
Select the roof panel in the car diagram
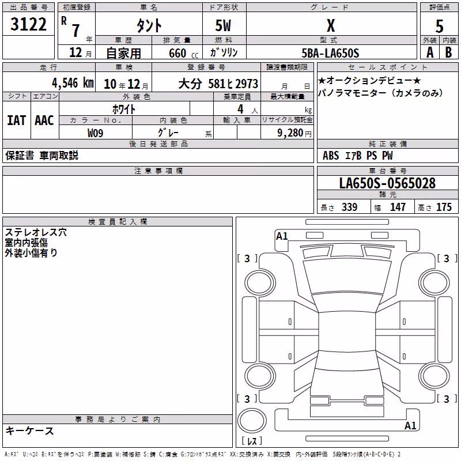pyautogui.click(x=347, y=331)
